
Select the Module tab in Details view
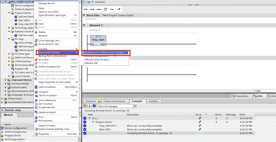coord(8,115)
